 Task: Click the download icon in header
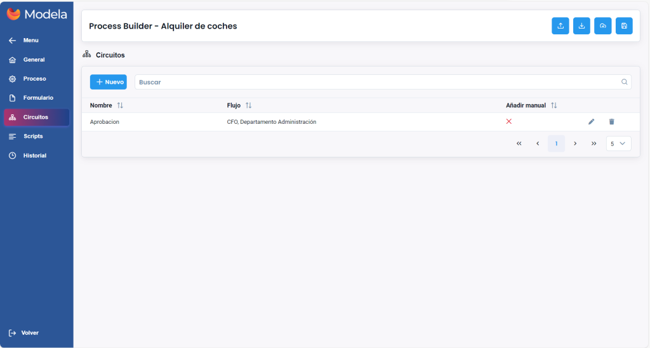pyautogui.click(x=581, y=26)
